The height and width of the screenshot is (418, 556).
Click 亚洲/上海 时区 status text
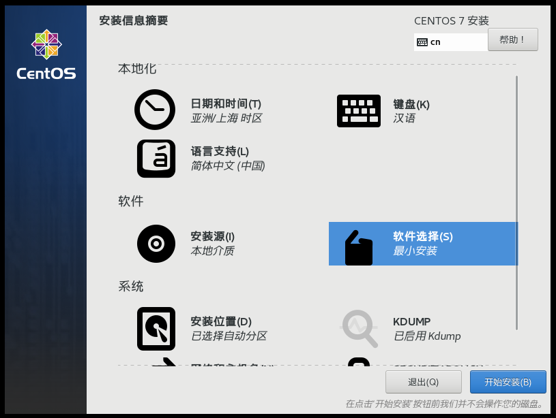click(x=226, y=118)
